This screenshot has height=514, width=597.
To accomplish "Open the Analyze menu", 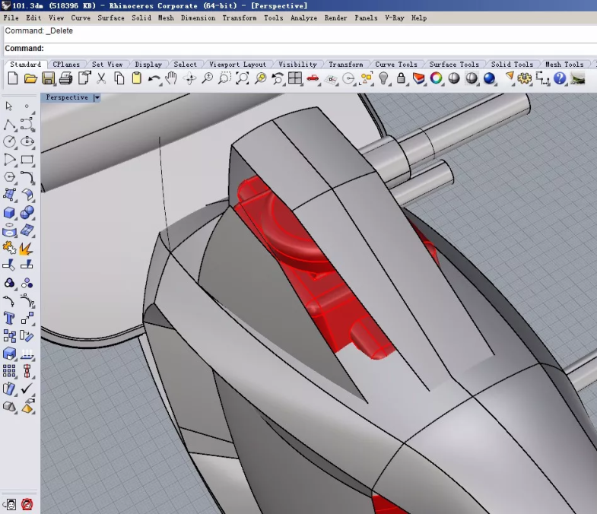I will (303, 17).
